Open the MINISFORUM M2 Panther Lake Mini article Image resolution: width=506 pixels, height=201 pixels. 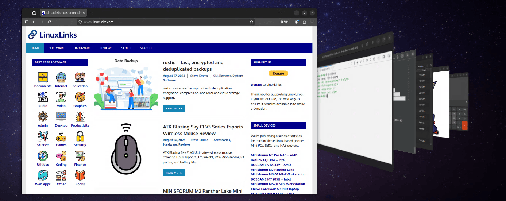[202, 191]
